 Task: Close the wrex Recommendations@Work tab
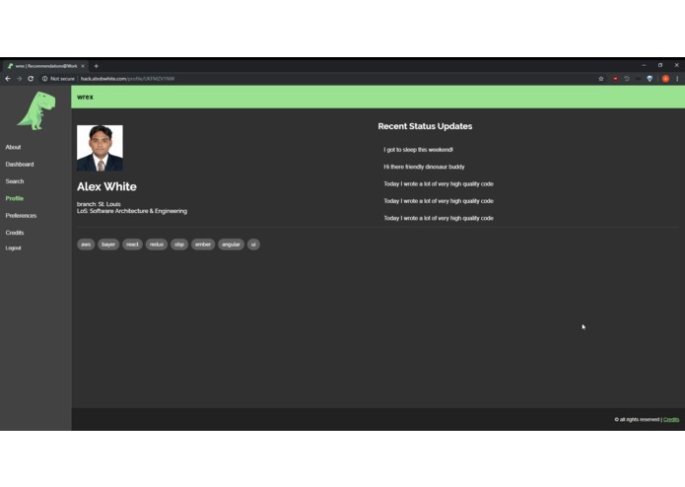[83, 66]
